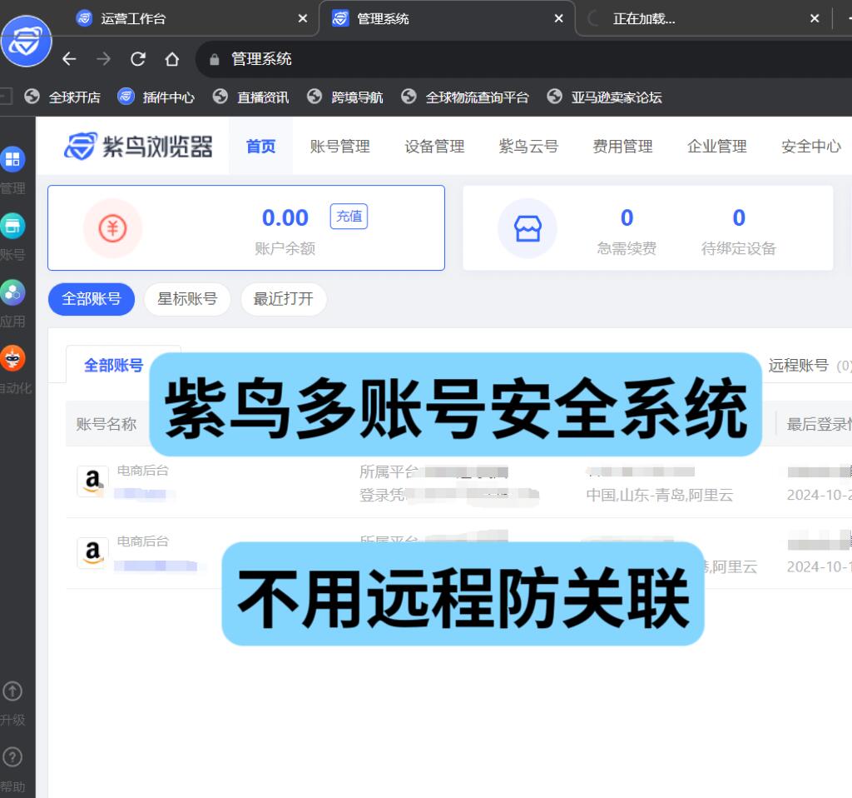Open the 费用管理 menu
The image size is (852, 798).
click(x=622, y=146)
